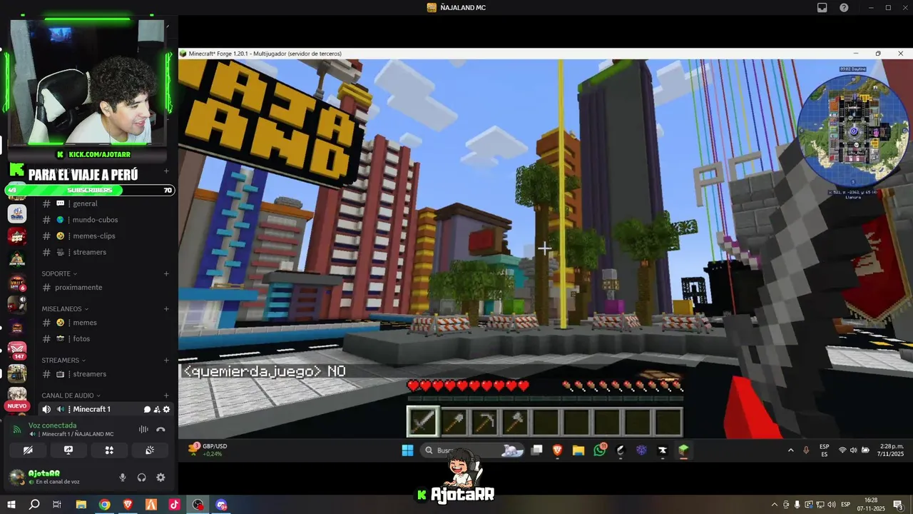Collapse the CANAL DE AUDIO category
Screen dimensions: 913x514
click(71, 395)
